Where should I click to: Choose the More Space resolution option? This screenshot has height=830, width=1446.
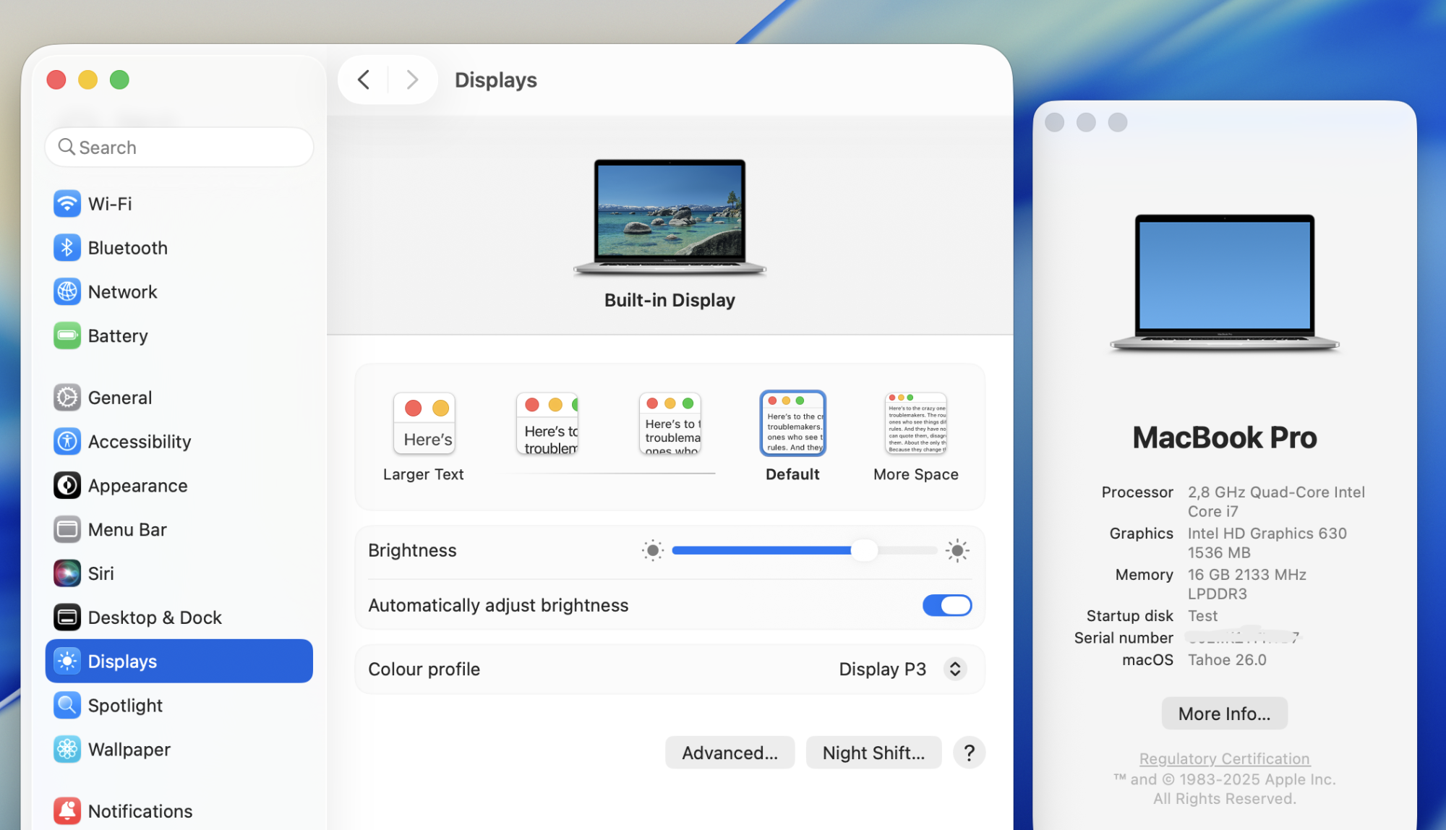(x=915, y=424)
